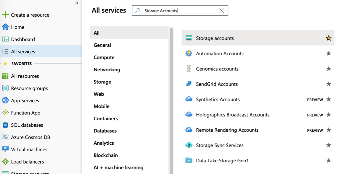Click the Automation Accounts gear icon

(x=189, y=53)
